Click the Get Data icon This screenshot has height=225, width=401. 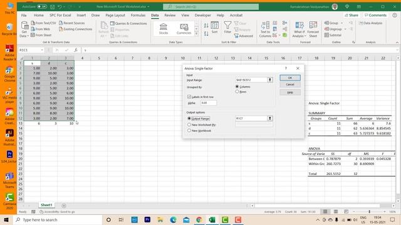click(24, 26)
